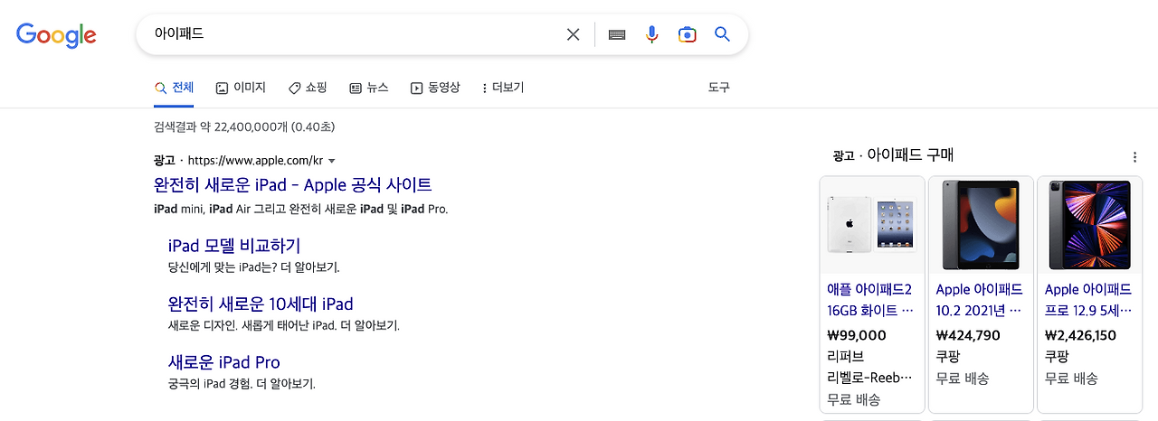
Task: Click the ₩424,790 price
Action: coord(968,335)
